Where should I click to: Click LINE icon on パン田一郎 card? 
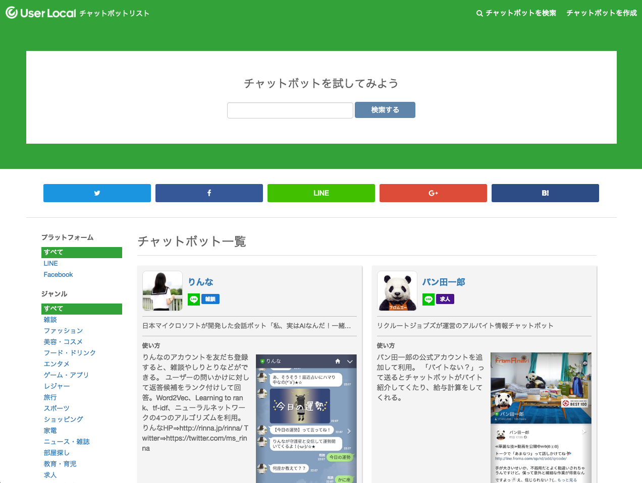[x=429, y=299]
